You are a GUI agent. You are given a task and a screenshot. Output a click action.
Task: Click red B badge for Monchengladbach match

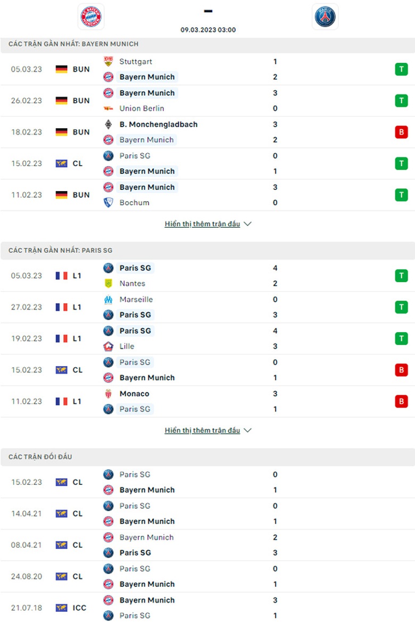click(x=401, y=132)
